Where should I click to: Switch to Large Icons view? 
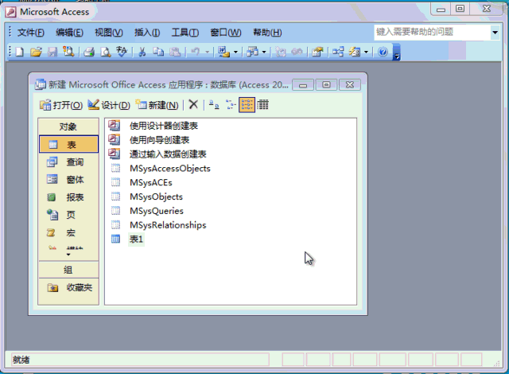[x=214, y=104]
